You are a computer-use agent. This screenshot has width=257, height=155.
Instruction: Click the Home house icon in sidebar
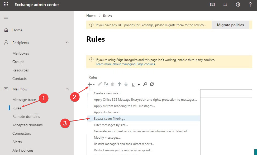click(6, 30)
